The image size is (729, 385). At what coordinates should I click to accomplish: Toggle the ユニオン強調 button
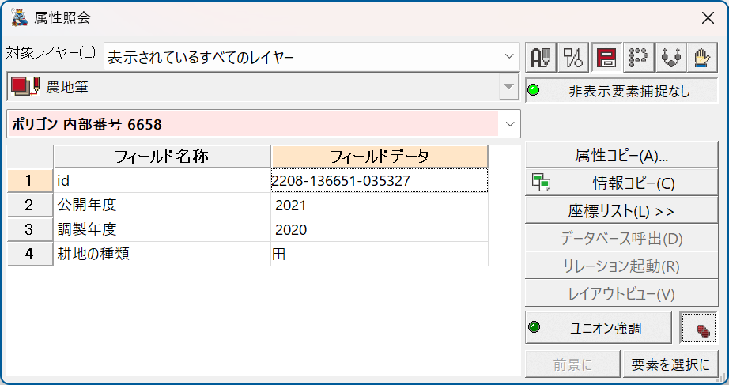pos(599,328)
